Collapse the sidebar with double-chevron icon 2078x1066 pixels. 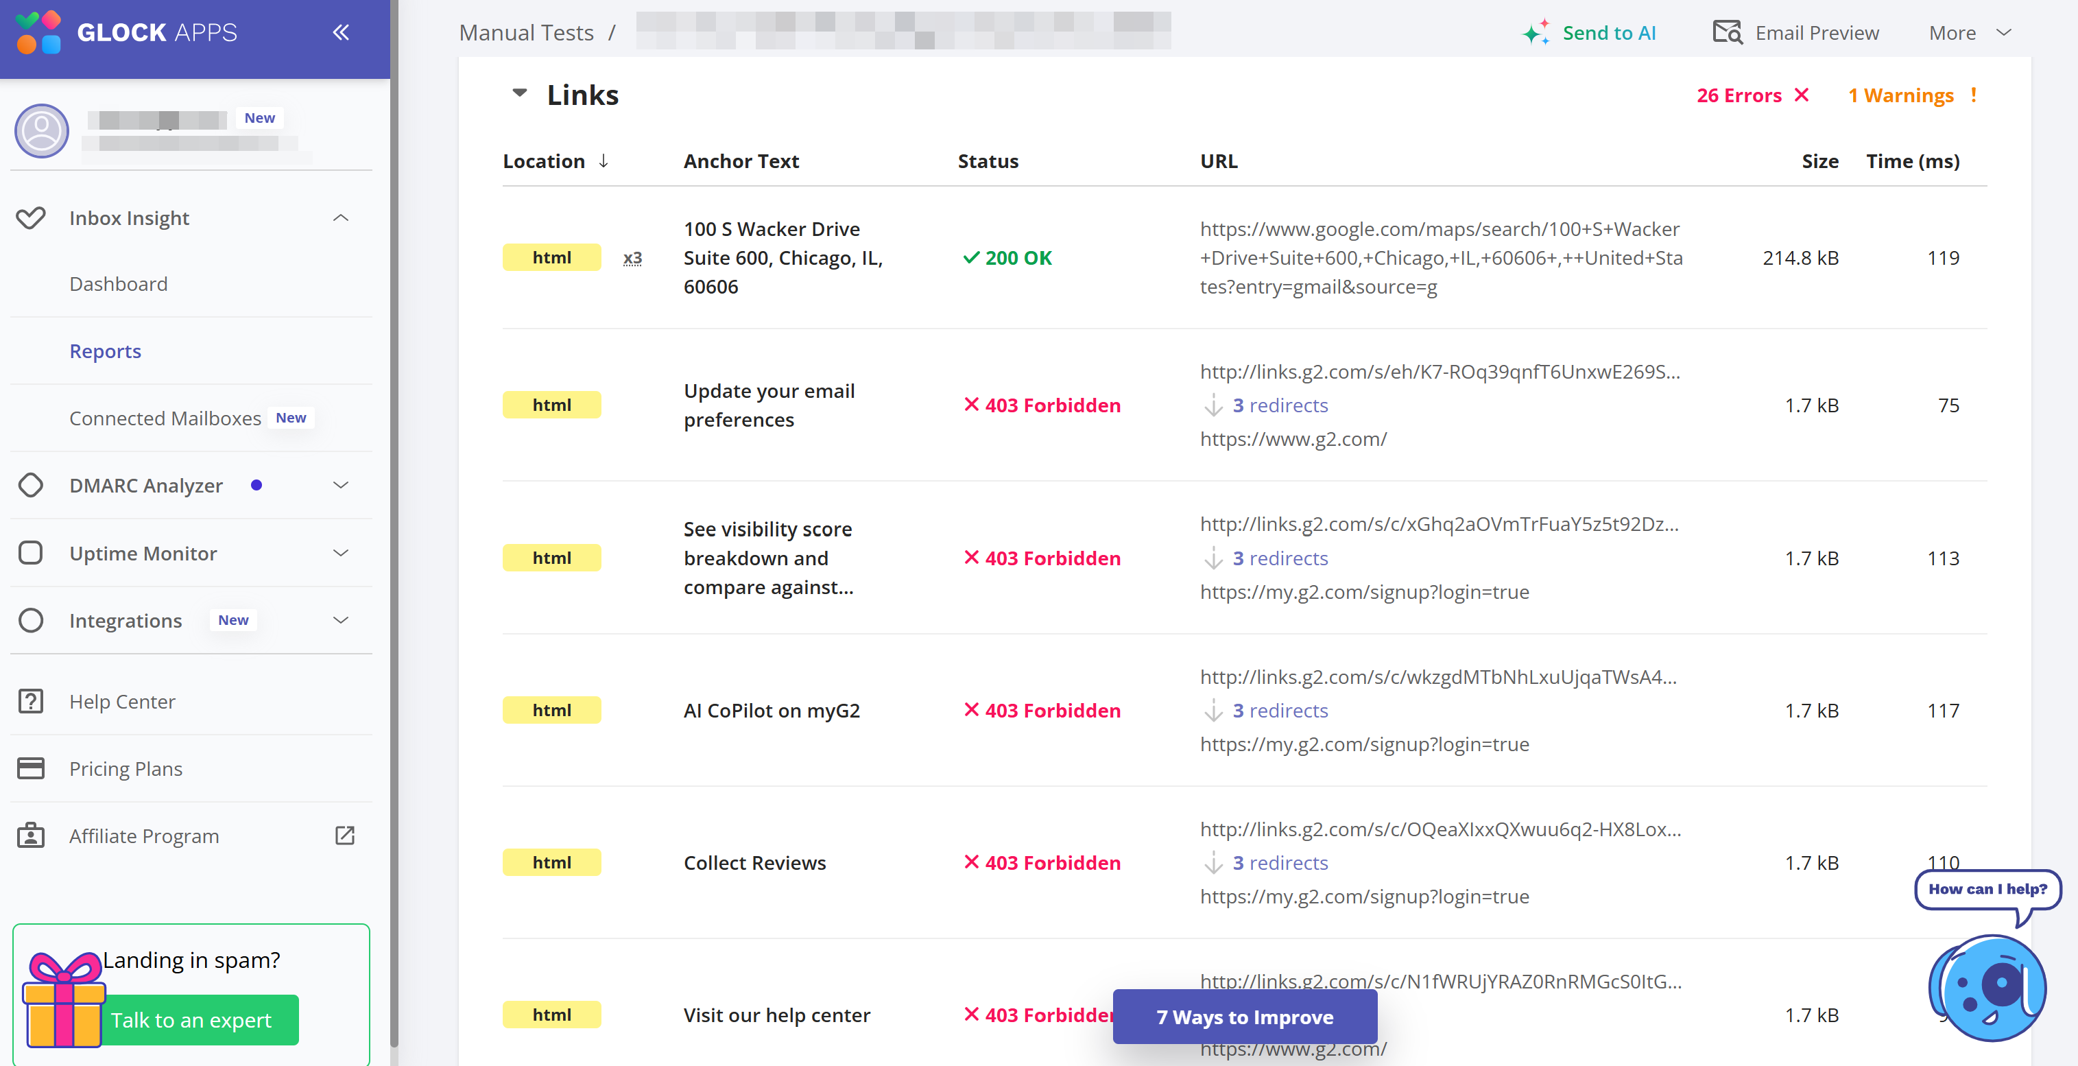pyautogui.click(x=340, y=32)
